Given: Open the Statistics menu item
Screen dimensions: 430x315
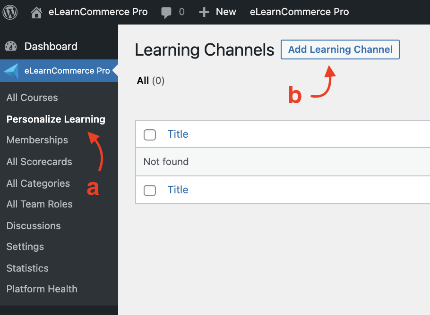Looking at the screenshot, I should (27, 268).
